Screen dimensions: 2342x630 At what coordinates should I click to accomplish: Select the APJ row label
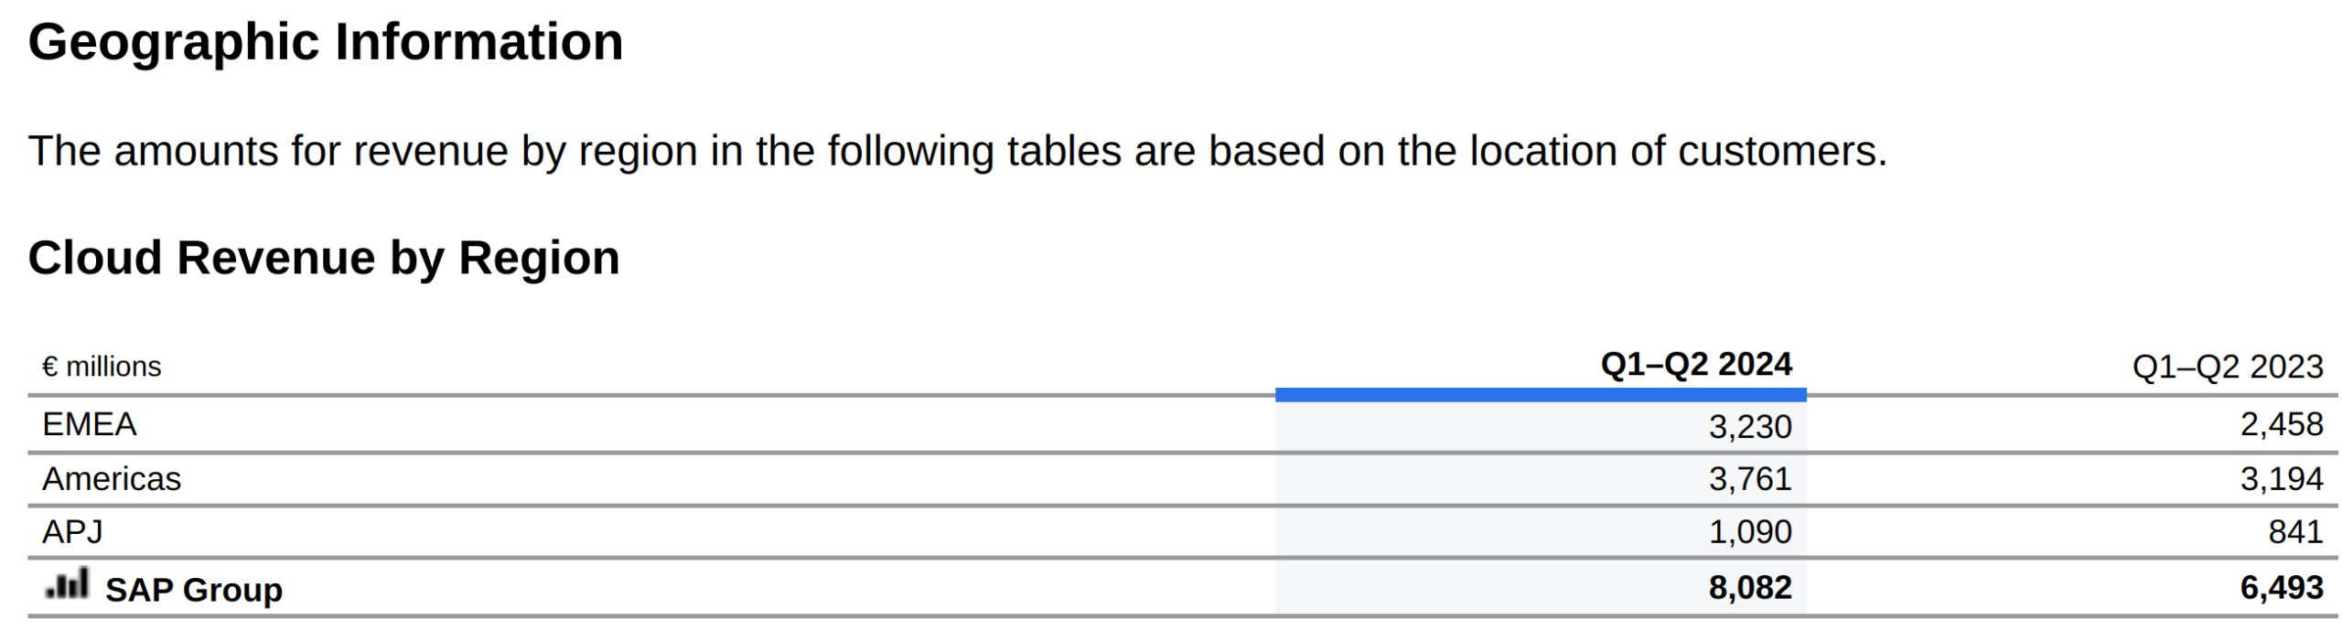tap(72, 531)
